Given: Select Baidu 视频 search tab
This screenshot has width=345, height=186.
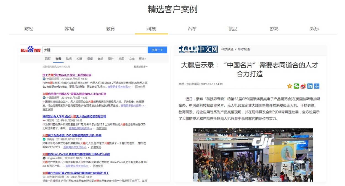Looking at the screenshot, I should pyautogui.click(x=90, y=59).
